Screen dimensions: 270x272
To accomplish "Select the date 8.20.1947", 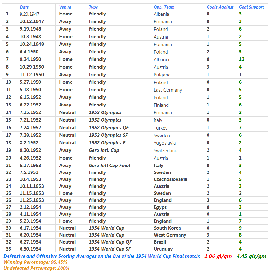I will pyautogui.click(x=29, y=14).
